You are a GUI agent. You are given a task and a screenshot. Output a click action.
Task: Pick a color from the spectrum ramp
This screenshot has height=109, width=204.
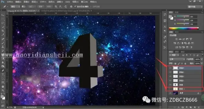coord(183,28)
